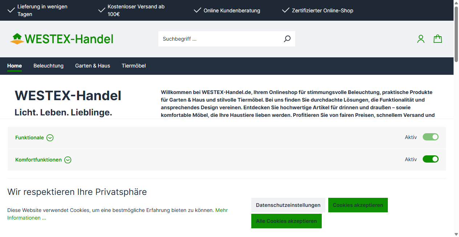Image resolution: width=459 pixels, height=237 pixels.
Task: Open the user account icon
Action: pyautogui.click(x=421, y=38)
